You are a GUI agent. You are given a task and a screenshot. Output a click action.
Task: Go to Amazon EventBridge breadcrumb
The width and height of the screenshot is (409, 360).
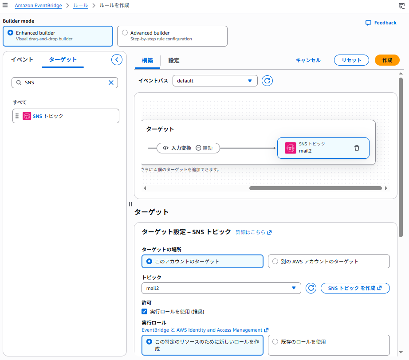(38, 5)
